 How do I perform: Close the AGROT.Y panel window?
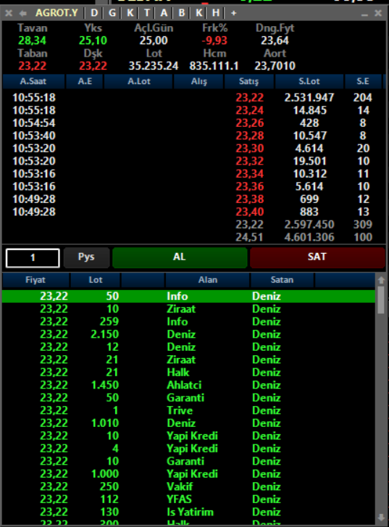point(378,13)
